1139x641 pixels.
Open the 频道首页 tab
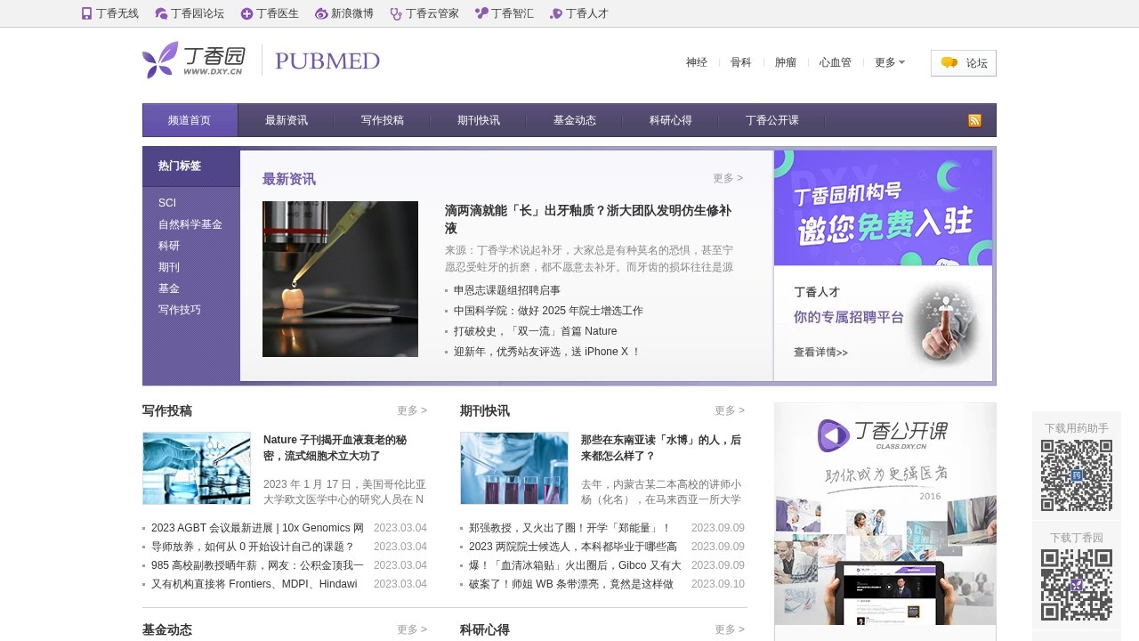click(x=190, y=120)
